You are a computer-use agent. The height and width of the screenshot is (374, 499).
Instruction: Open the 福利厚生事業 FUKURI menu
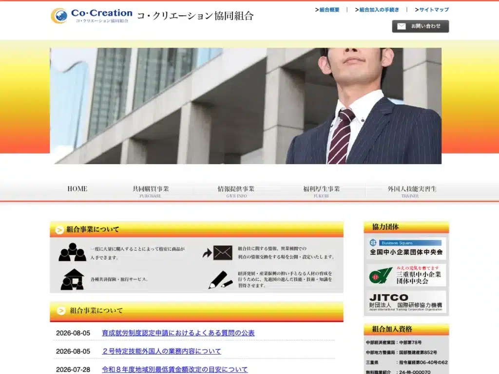pos(321,191)
